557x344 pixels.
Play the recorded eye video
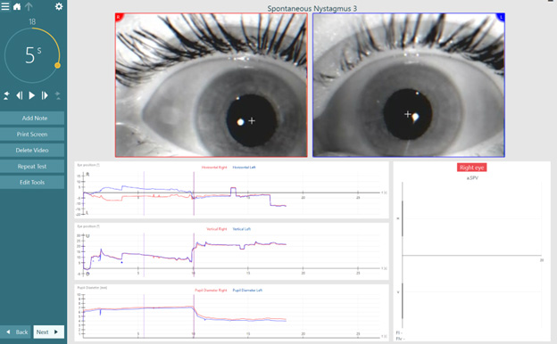pos(32,95)
